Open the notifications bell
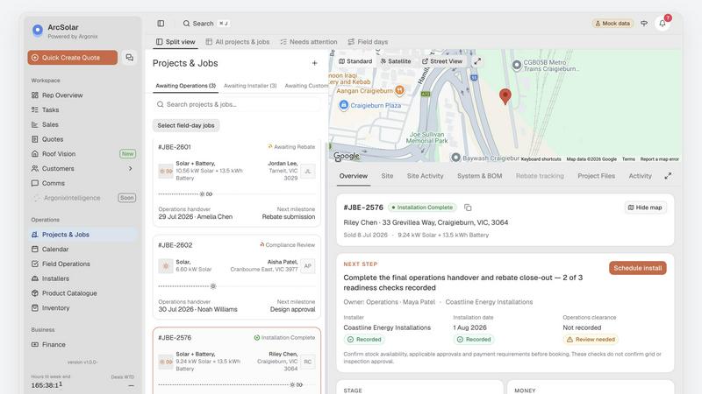The width and height of the screenshot is (702, 394). (663, 24)
